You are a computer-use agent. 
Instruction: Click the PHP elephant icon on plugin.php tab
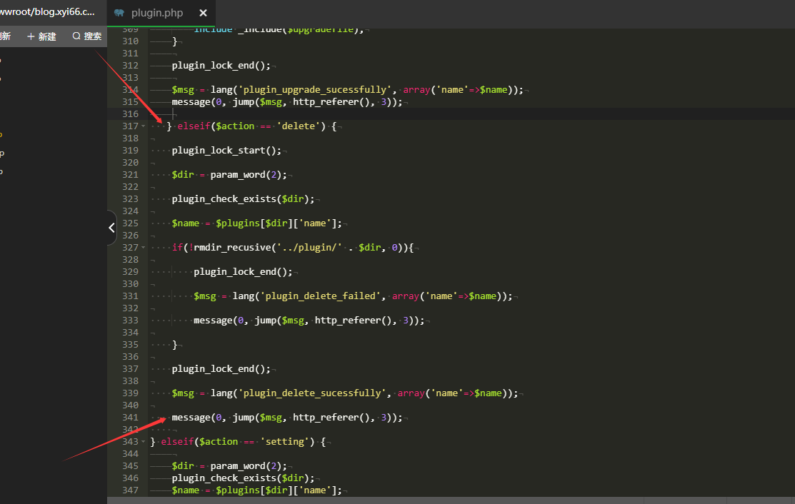[x=119, y=13]
